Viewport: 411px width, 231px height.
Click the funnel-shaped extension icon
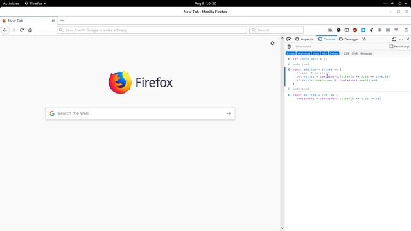pyautogui.click(x=396, y=30)
